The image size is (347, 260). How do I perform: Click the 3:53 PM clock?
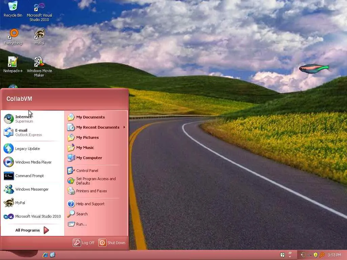point(334,255)
